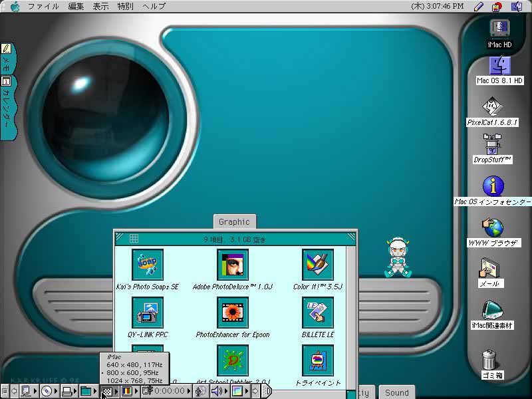The image size is (532, 399).
Task: Click the robot character on the desktop
Action: pyautogui.click(x=397, y=259)
